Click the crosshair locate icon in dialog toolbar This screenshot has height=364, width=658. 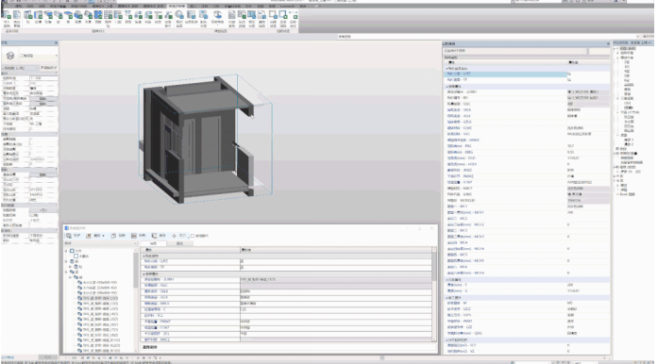174,236
